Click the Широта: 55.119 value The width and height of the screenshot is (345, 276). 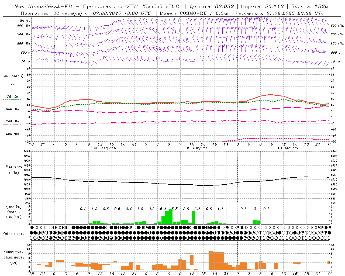click(x=263, y=6)
